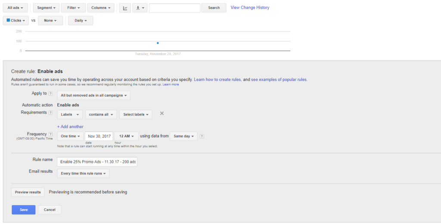Click help icon after Same day dropdown
The width and height of the screenshot is (441, 224).
click(x=202, y=136)
